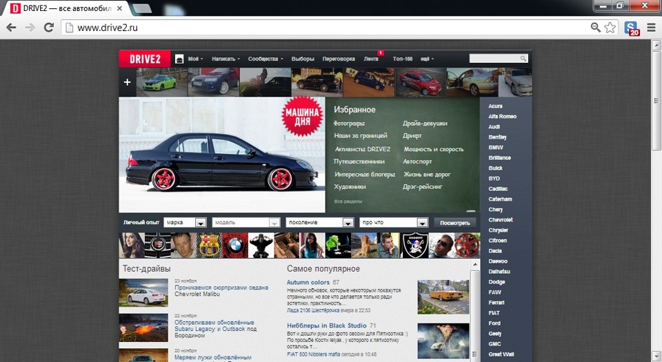Open the green BMW thumbnail
Screen dimensions: 662x362
161,82
